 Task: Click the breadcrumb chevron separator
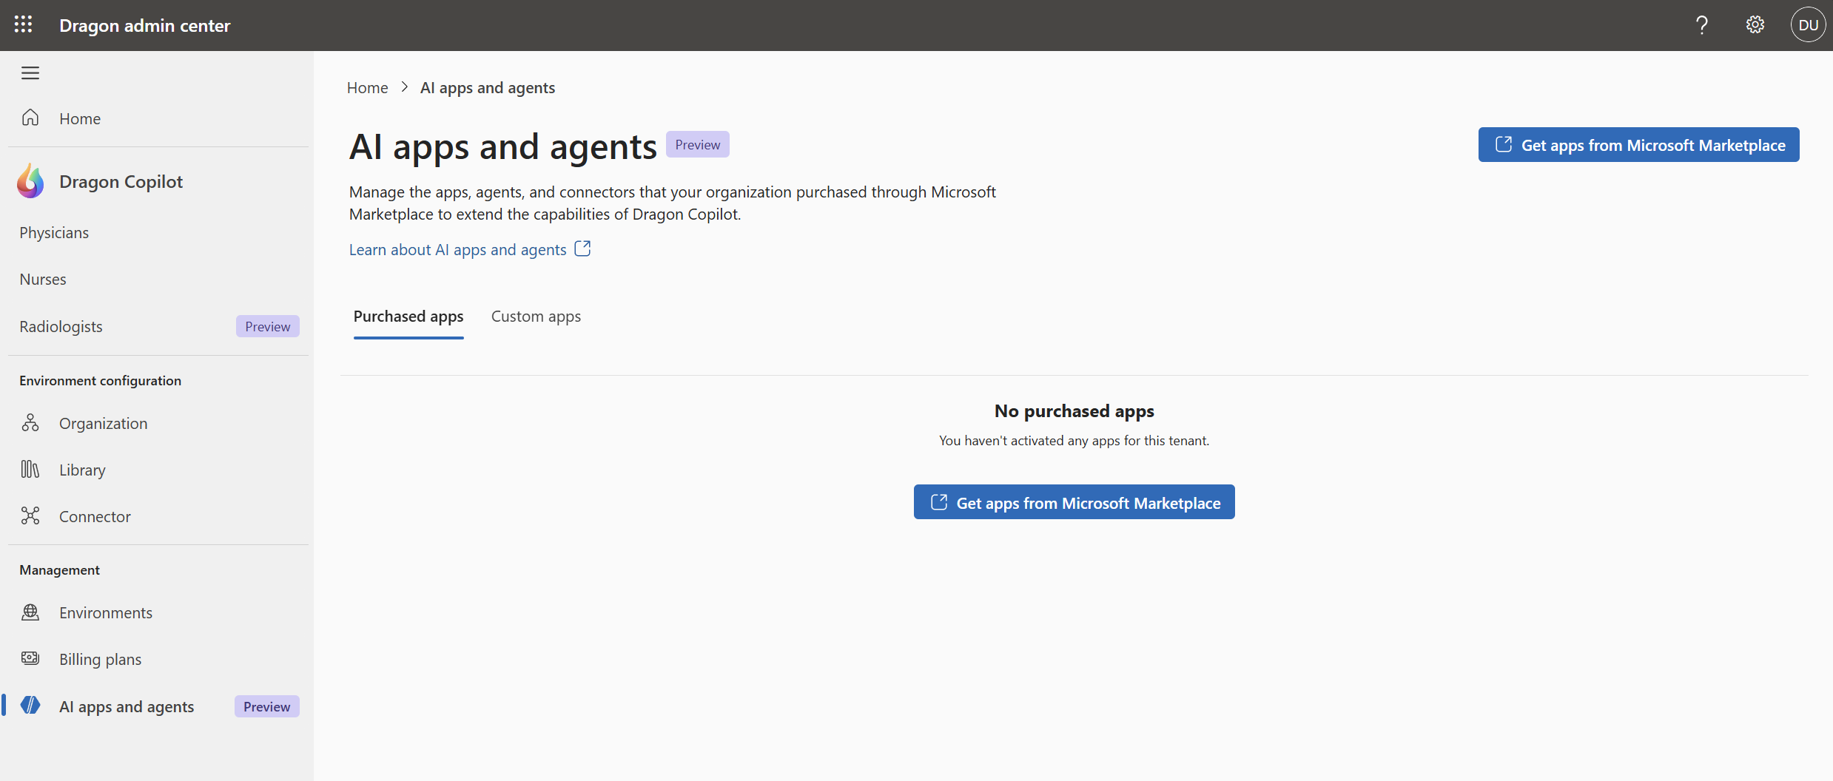tap(404, 87)
